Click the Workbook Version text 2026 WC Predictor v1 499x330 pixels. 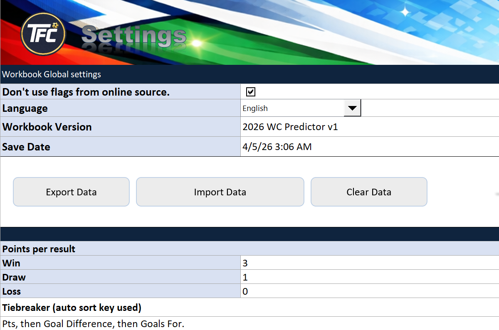pyautogui.click(x=291, y=127)
